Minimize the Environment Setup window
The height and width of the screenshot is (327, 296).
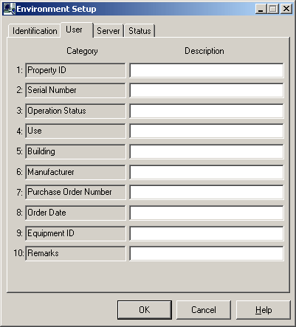pyautogui.click(x=261, y=9)
